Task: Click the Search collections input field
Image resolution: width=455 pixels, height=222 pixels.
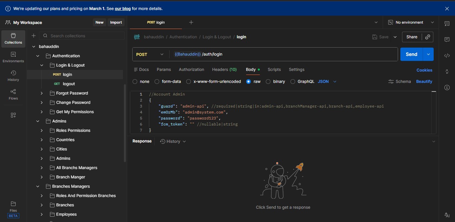Action: [x=85, y=36]
